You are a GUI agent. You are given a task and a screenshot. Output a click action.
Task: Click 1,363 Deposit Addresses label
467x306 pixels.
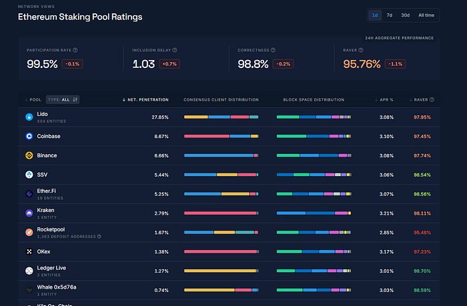coord(67,237)
